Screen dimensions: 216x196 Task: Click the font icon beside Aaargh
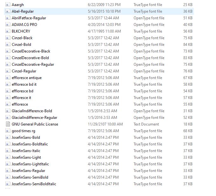click(x=8, y=5)
